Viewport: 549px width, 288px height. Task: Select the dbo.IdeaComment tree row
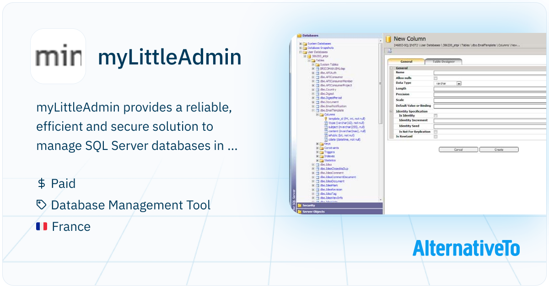coord(332,173)
